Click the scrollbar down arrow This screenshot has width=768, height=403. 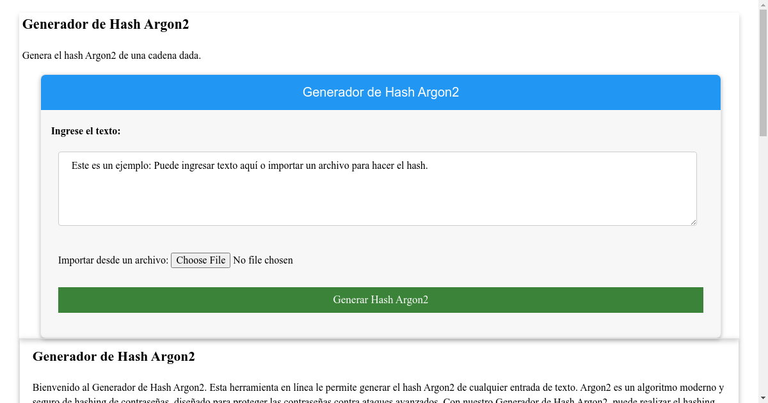click(x=764, y=399)
